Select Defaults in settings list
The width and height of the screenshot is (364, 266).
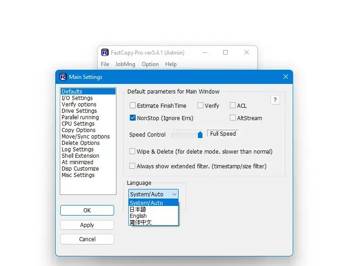point(88,91)
